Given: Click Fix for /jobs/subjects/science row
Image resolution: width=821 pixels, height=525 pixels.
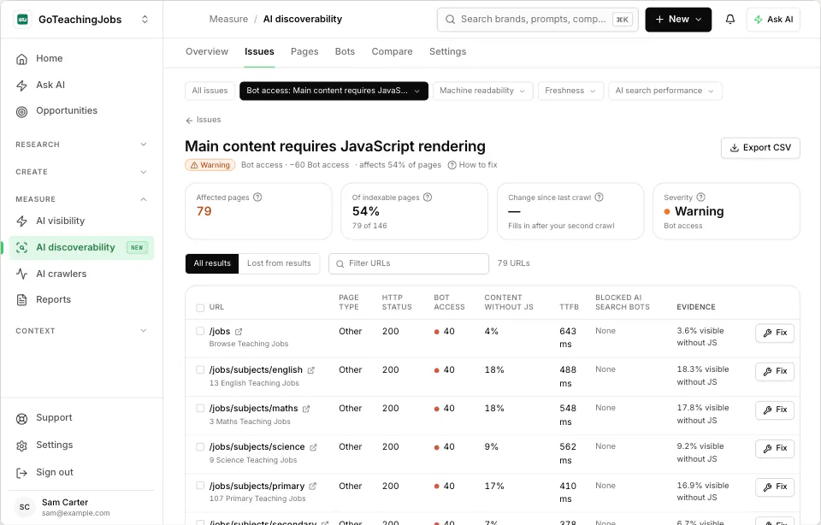Looking at the screenshot, I should pyautogui.click(x=775, y=449).
